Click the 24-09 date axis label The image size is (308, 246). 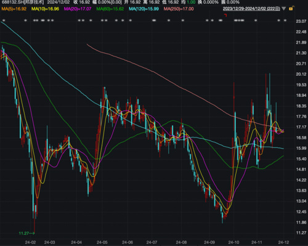point(209,242)
